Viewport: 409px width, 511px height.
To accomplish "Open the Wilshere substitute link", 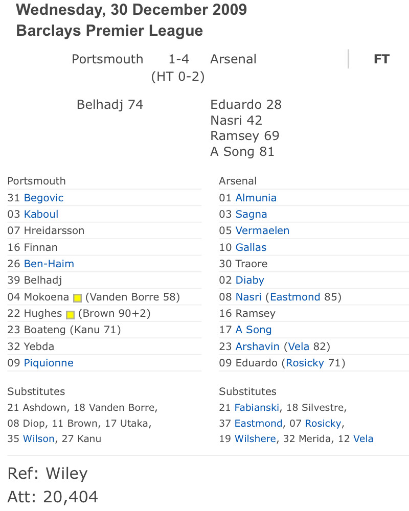I will [x=256, y=438].
